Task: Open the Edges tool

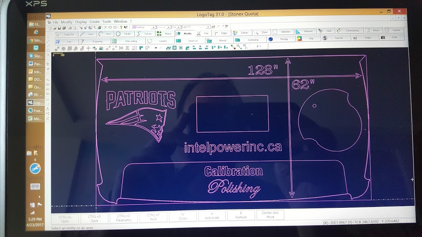Action: tap(221, 33)
